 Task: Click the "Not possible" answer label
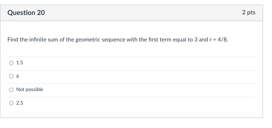30,89
